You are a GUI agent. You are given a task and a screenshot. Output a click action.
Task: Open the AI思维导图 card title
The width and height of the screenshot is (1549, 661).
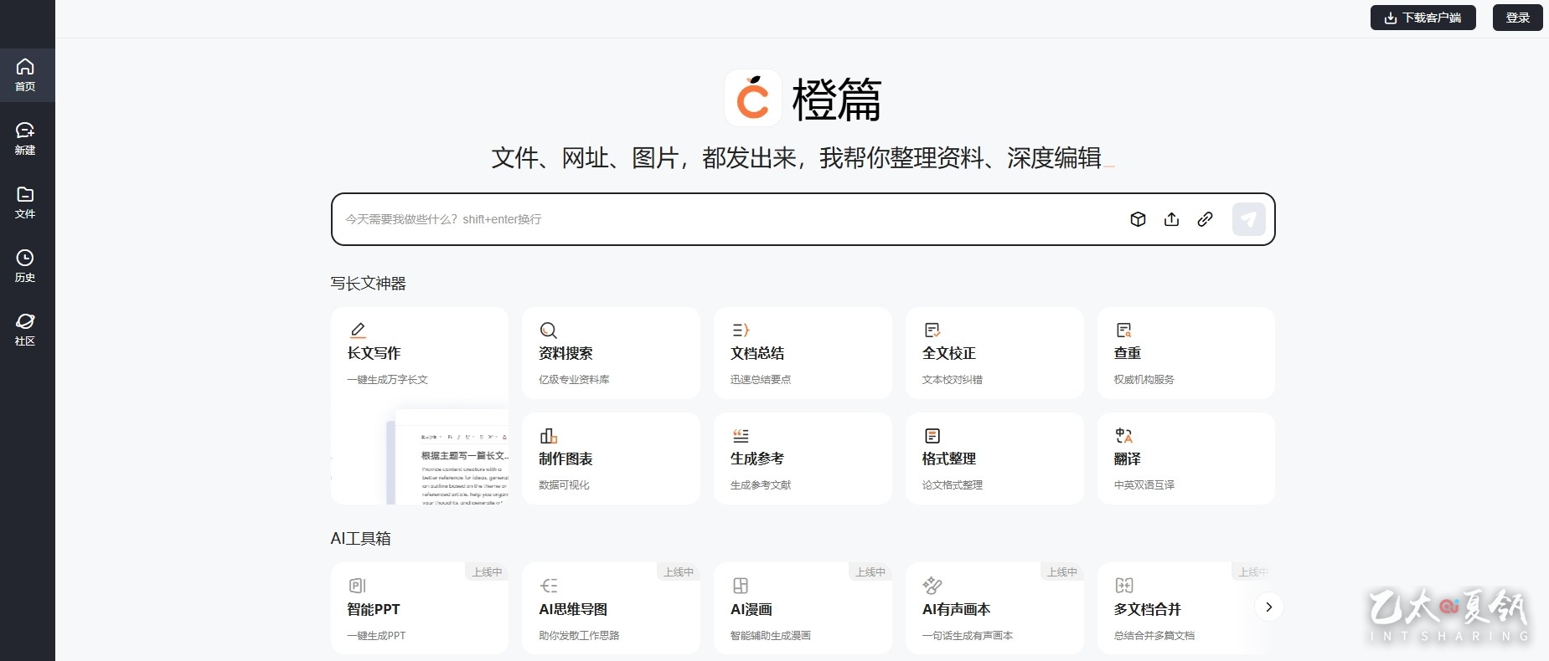pos(573,609)
